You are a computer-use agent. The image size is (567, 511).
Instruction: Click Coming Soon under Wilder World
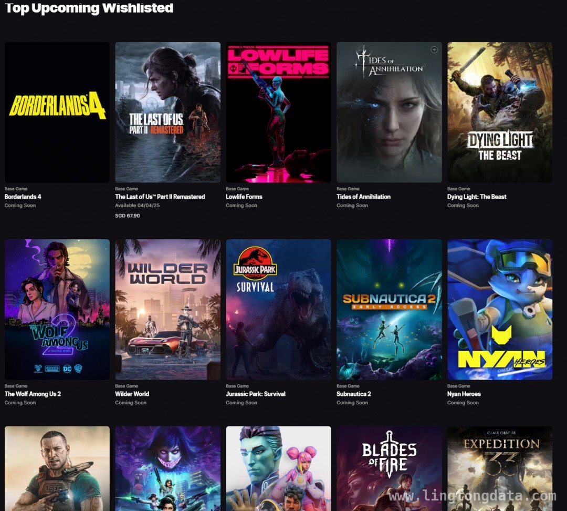131,402
